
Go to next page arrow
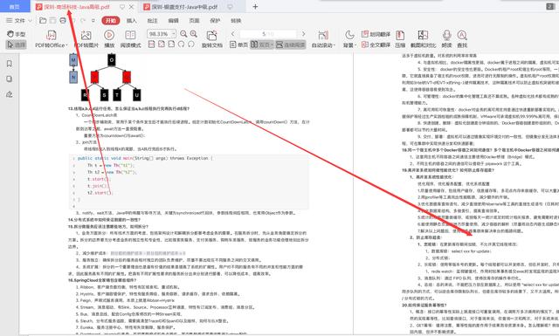coord(303,34)
